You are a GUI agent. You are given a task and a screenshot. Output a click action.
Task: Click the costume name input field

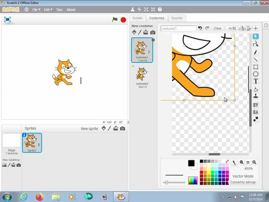click(x=178, y=28)
